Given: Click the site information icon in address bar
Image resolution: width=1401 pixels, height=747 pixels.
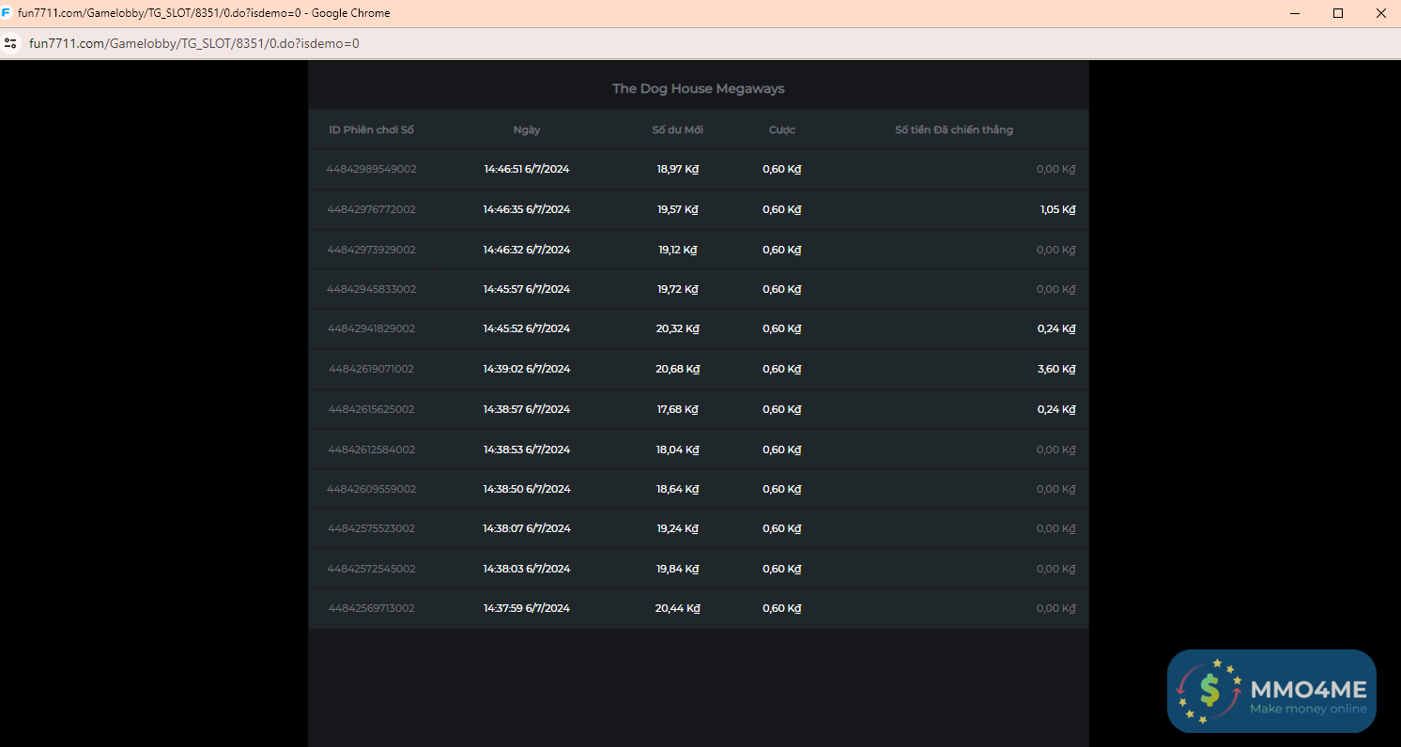Looking at the screenshot, I should pos(10,43).
